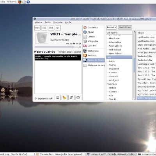The height and width of the screenshot is (156, 156).
Task: Select the Swing category
Action: [119, 65]
